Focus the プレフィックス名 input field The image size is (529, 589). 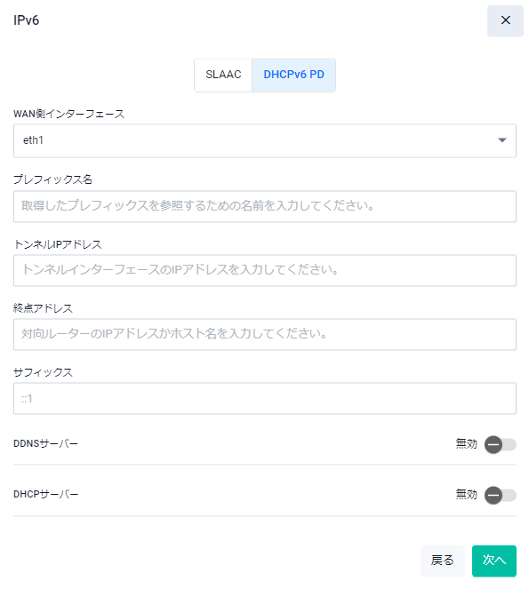265,206
